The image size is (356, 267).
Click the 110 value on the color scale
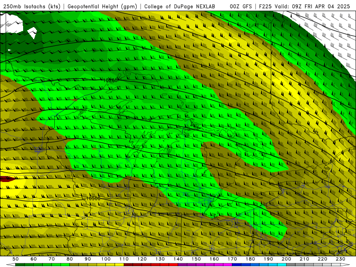click(x=124, y=259)
